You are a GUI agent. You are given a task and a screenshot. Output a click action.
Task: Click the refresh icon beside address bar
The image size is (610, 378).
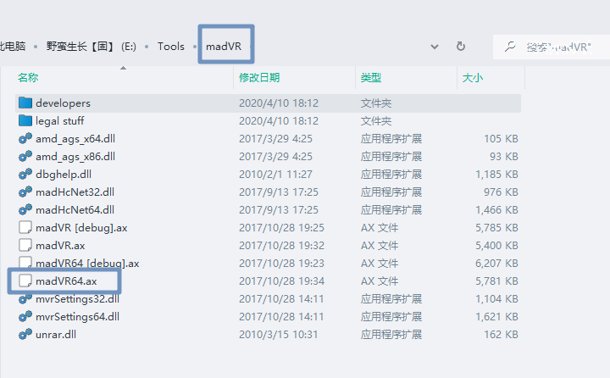pos(461,47)
